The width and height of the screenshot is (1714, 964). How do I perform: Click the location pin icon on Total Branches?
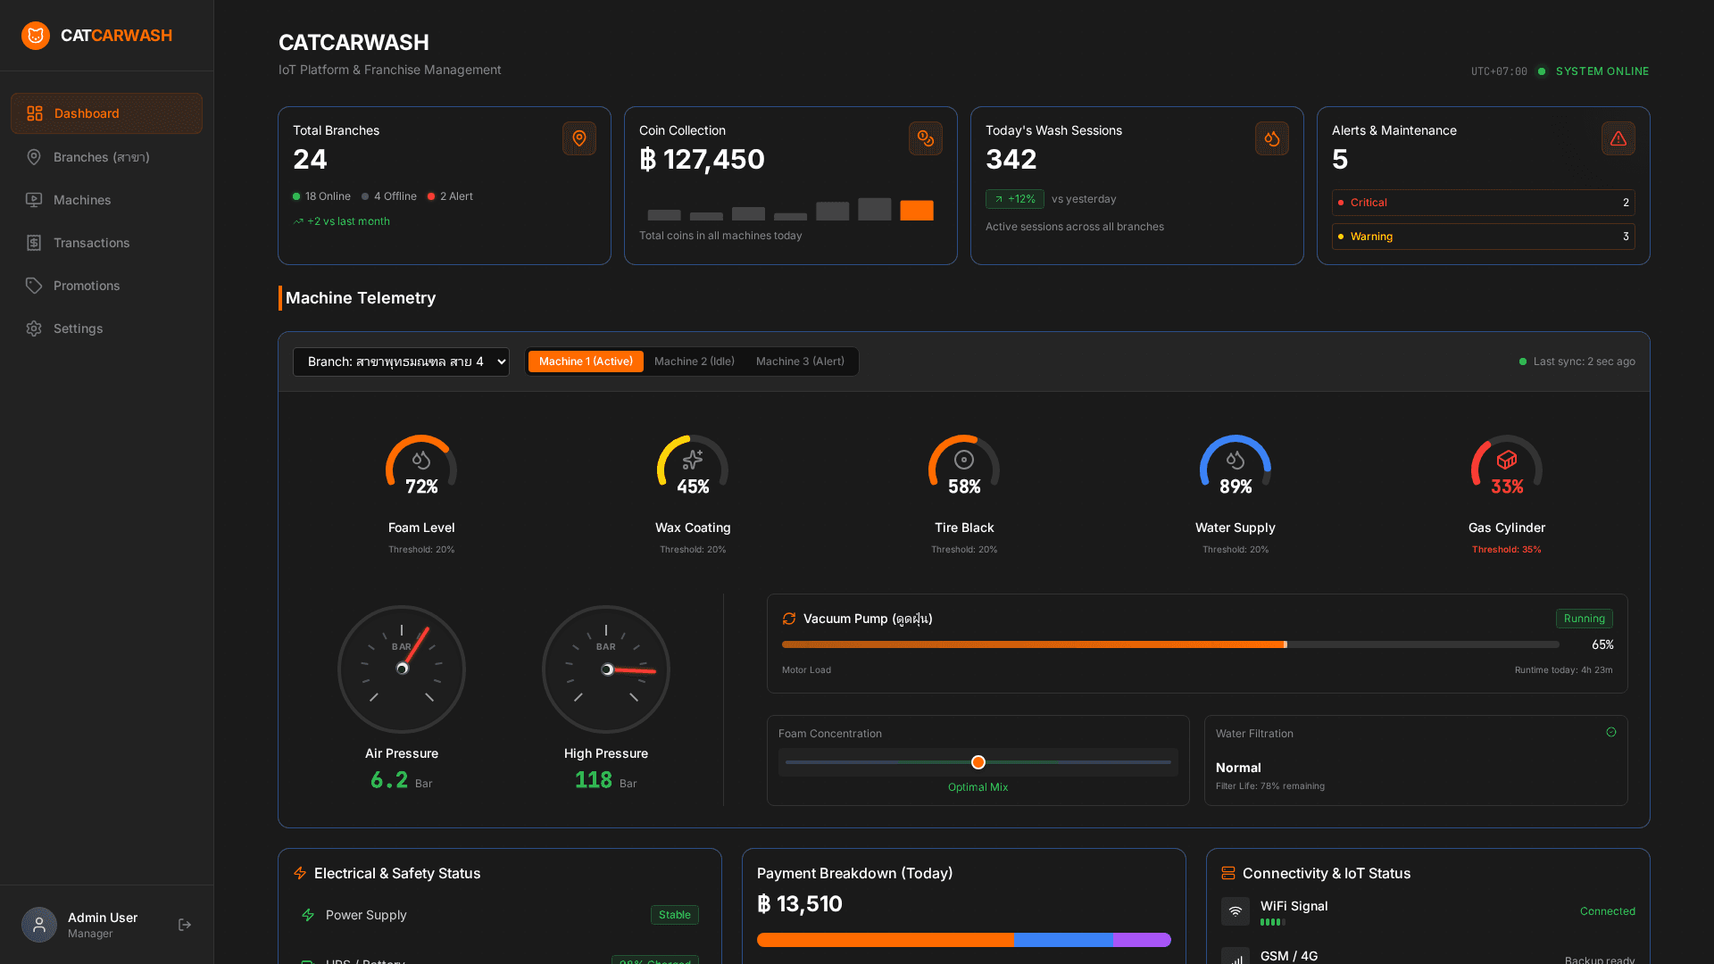(579, 138)
